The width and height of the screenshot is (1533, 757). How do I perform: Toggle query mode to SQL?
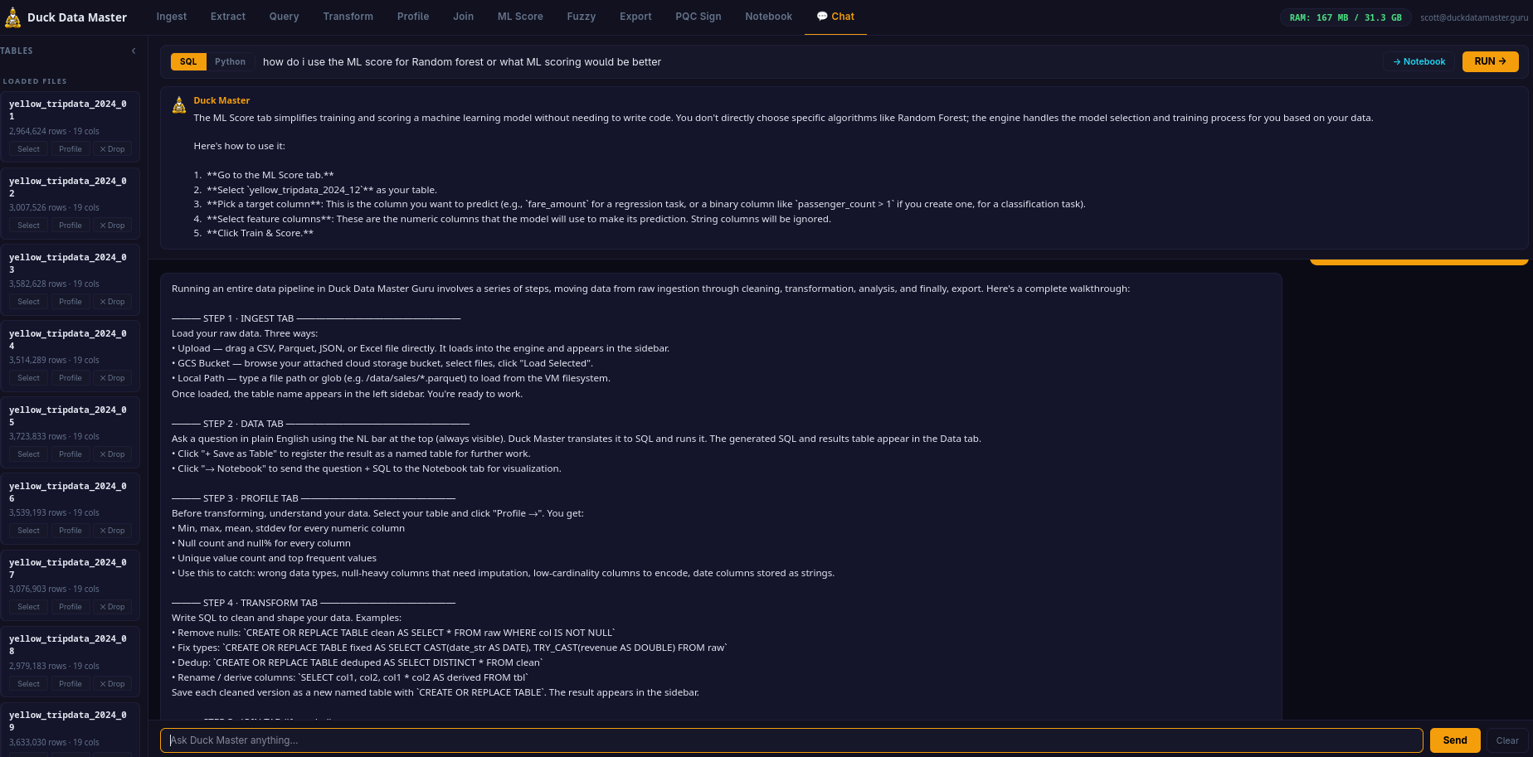(x=188, y=62)
